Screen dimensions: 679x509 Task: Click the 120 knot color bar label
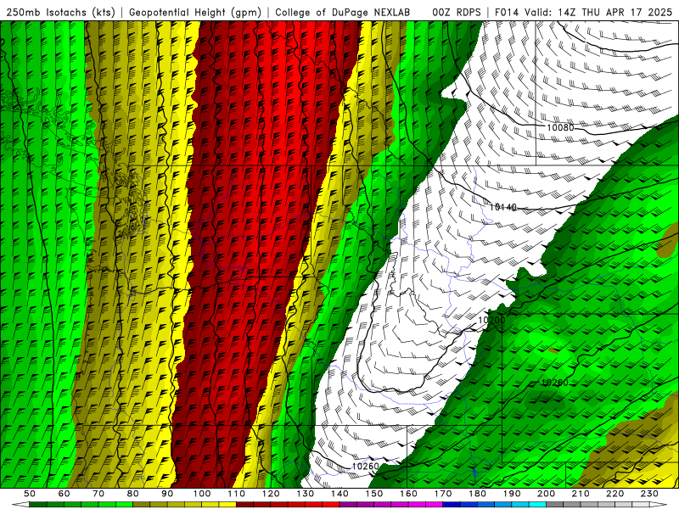(271, 494)
